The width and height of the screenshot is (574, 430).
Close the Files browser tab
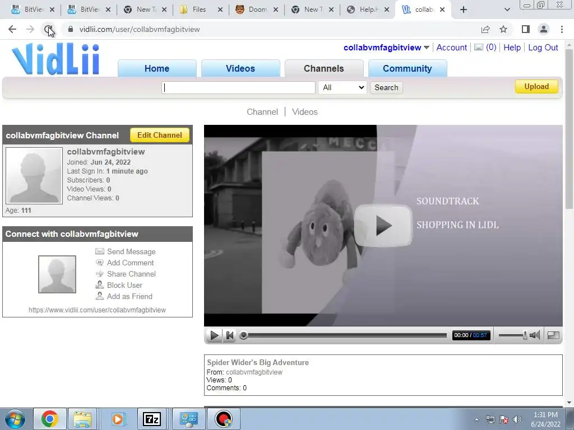[220, 10]
